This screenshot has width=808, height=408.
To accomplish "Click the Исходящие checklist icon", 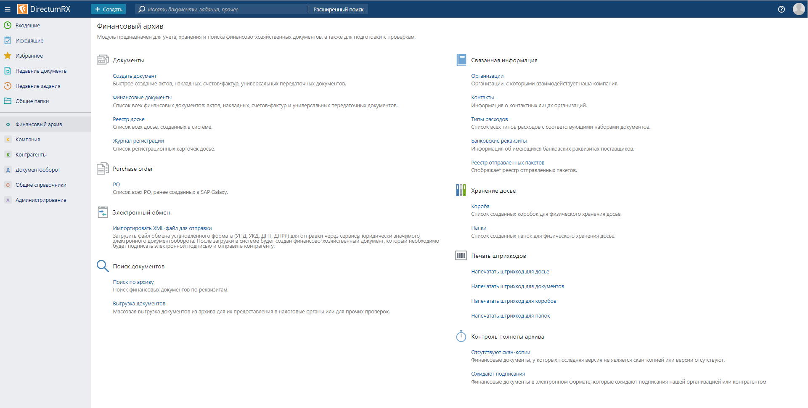I will tap(8, 40).
